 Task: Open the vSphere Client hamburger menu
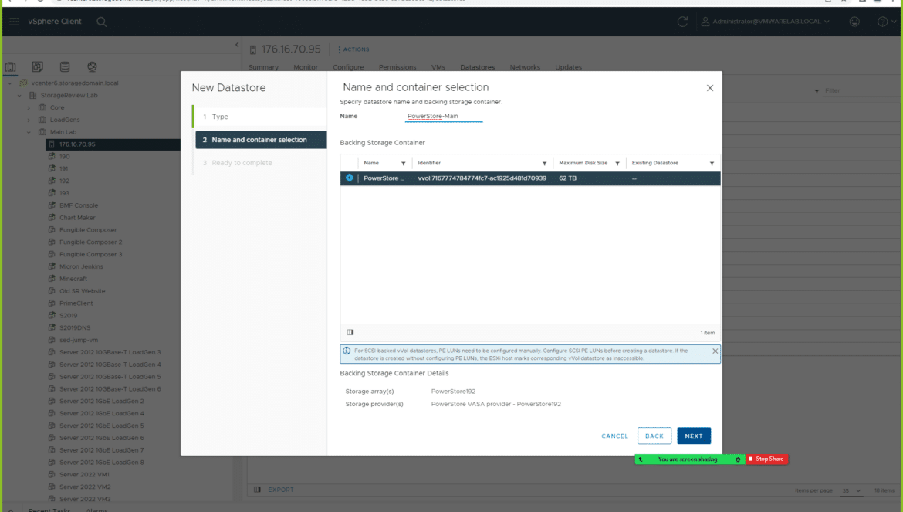click(x=15, y=22)
